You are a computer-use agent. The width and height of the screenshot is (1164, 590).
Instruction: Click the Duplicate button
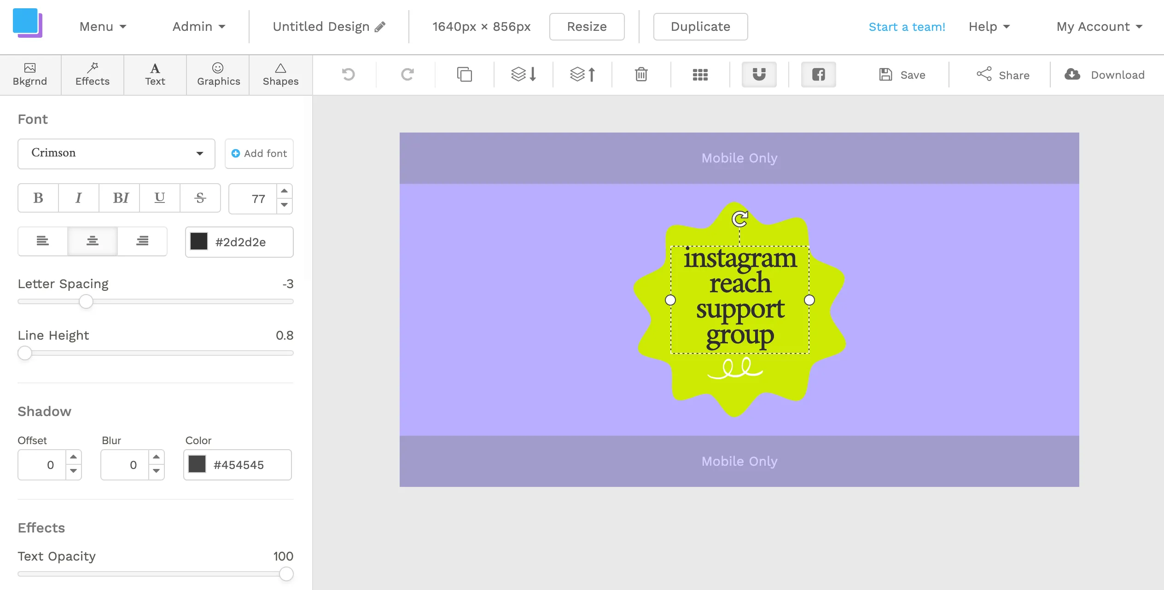[700, 27]
